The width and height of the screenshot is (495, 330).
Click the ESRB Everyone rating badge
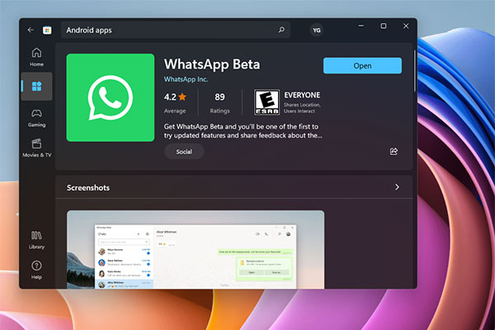point(266,102)
